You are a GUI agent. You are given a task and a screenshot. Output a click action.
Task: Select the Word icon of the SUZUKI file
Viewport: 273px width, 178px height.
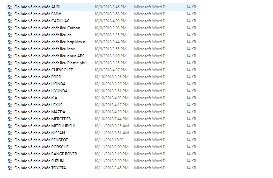click(x=10, y=161)
